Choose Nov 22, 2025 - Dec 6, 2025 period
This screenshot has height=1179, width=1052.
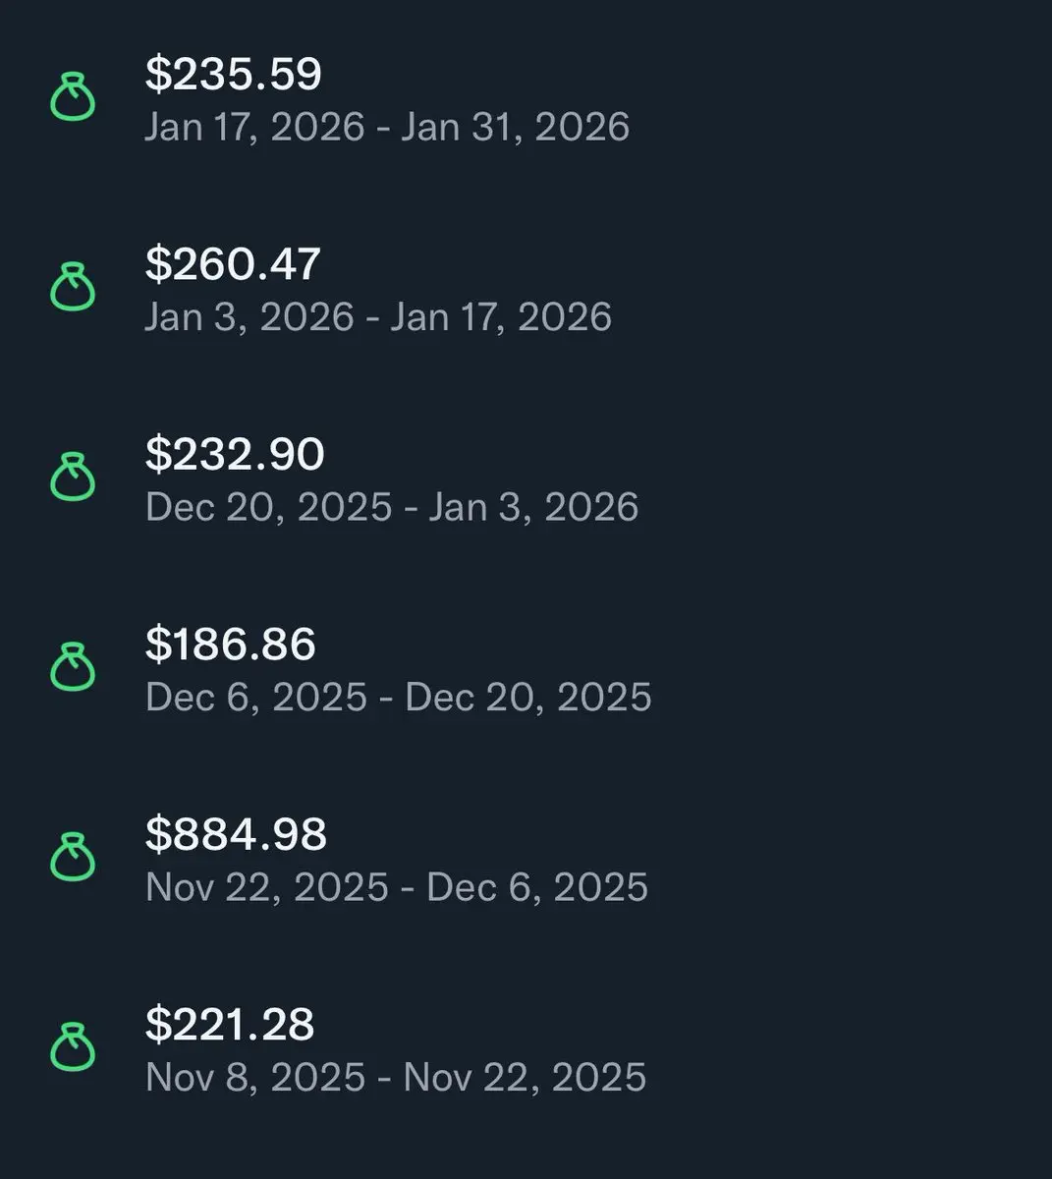396,887
